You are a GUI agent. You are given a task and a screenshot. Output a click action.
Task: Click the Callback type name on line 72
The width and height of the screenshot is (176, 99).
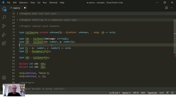coord(31,32)
